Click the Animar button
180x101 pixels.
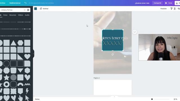[44, 9]
